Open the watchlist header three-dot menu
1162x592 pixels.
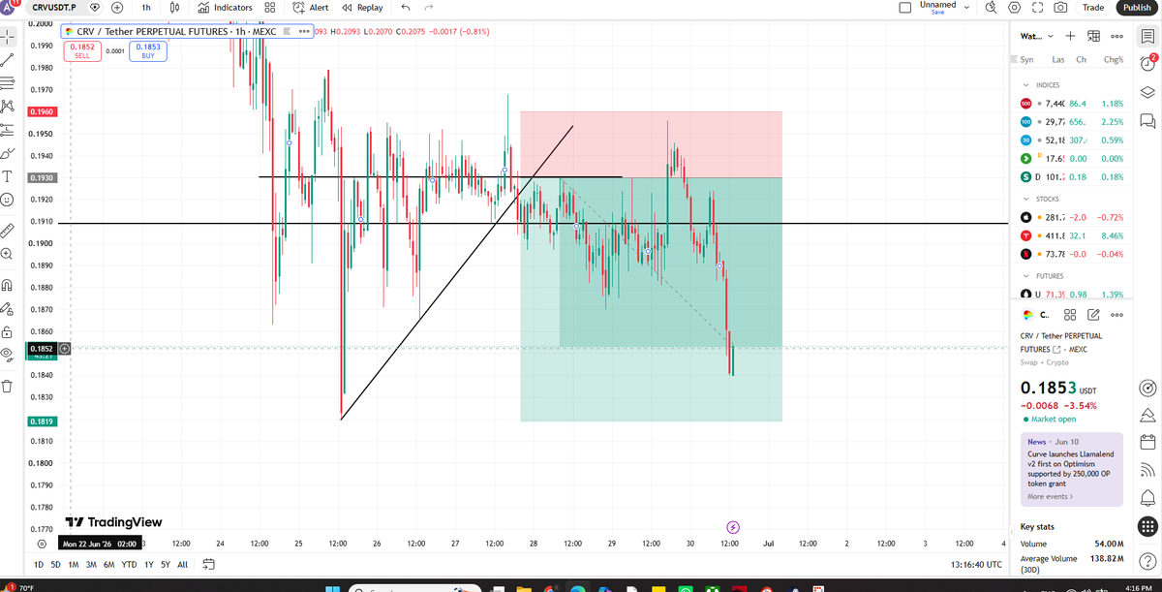(1116, 36)
